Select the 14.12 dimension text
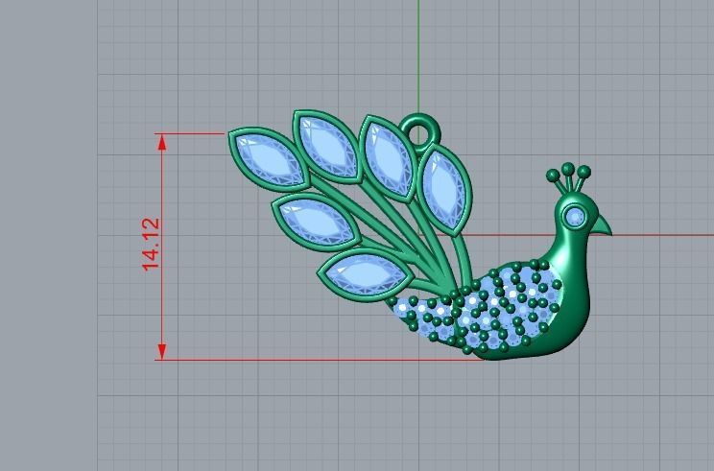 pyautogui.click(x=151, y=245)
